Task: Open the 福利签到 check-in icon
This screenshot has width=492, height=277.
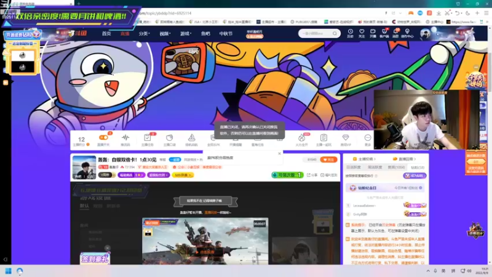Action: pyautogui.click(x=329, y=175)
